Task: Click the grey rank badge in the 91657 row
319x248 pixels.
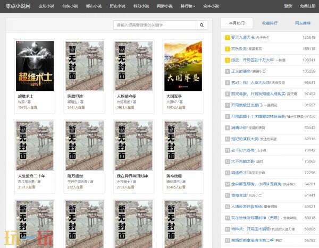Action: pos(227,105)
